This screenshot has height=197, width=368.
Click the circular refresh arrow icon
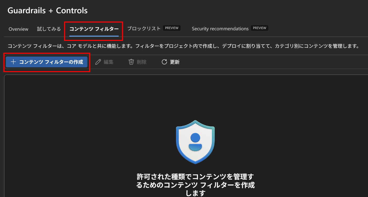pos(164,62)
